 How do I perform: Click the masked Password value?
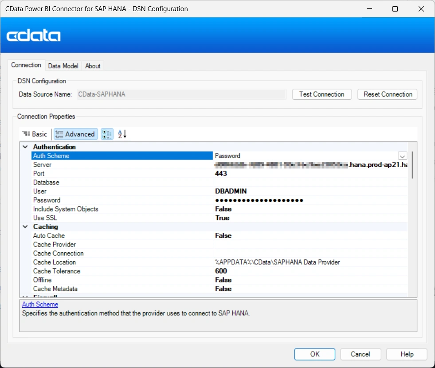tap(259, 200)
